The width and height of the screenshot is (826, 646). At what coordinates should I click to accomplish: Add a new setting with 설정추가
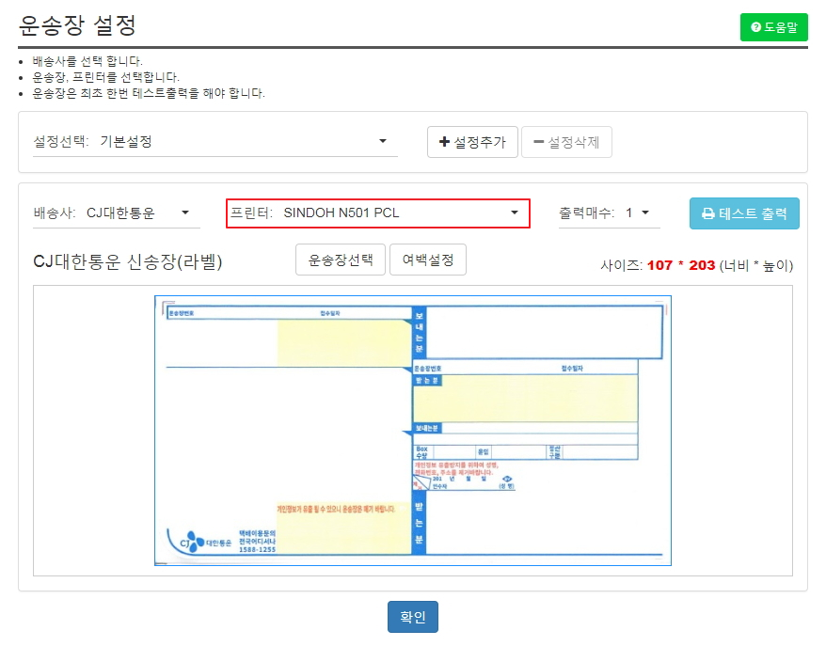click(x=472, y=142)
